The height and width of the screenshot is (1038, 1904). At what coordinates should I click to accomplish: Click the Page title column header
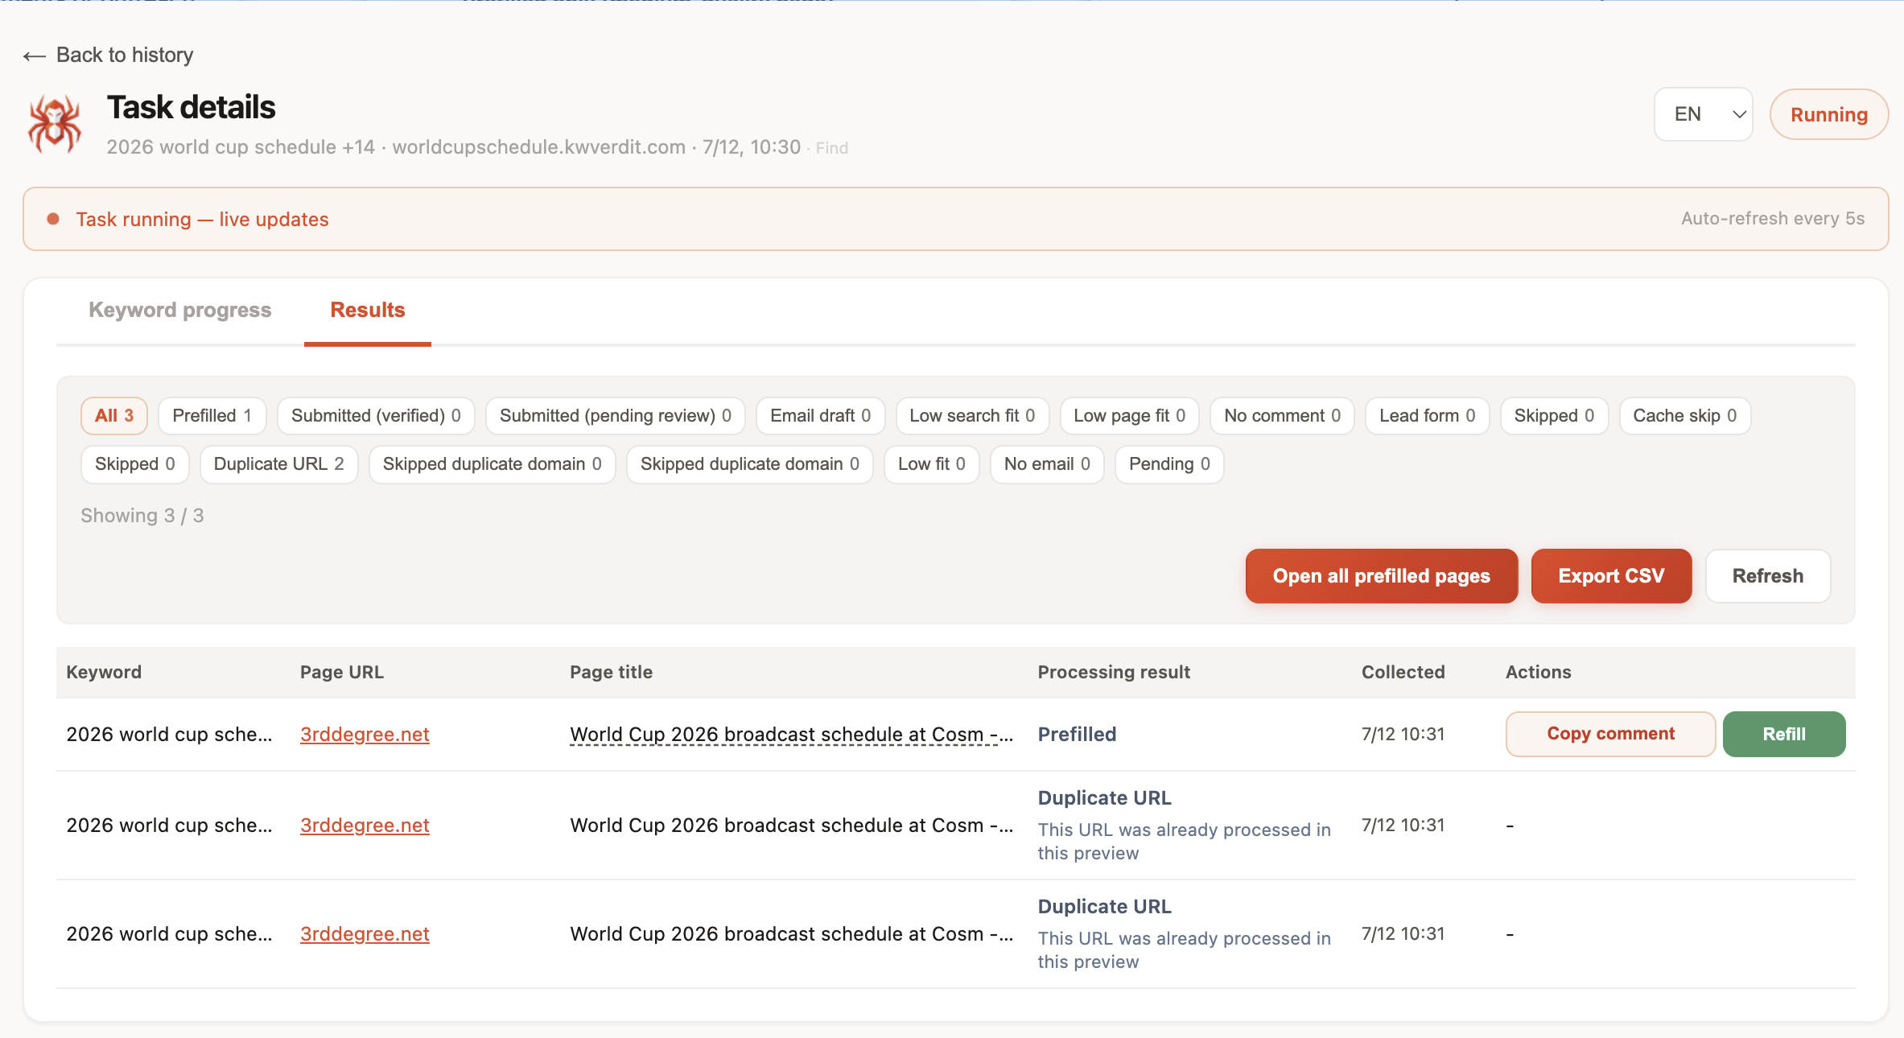pos(612,672)
